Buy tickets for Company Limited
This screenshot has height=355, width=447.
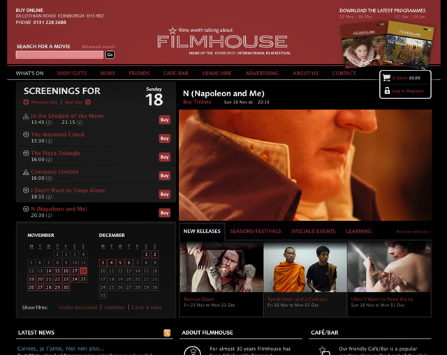(165, 176)
